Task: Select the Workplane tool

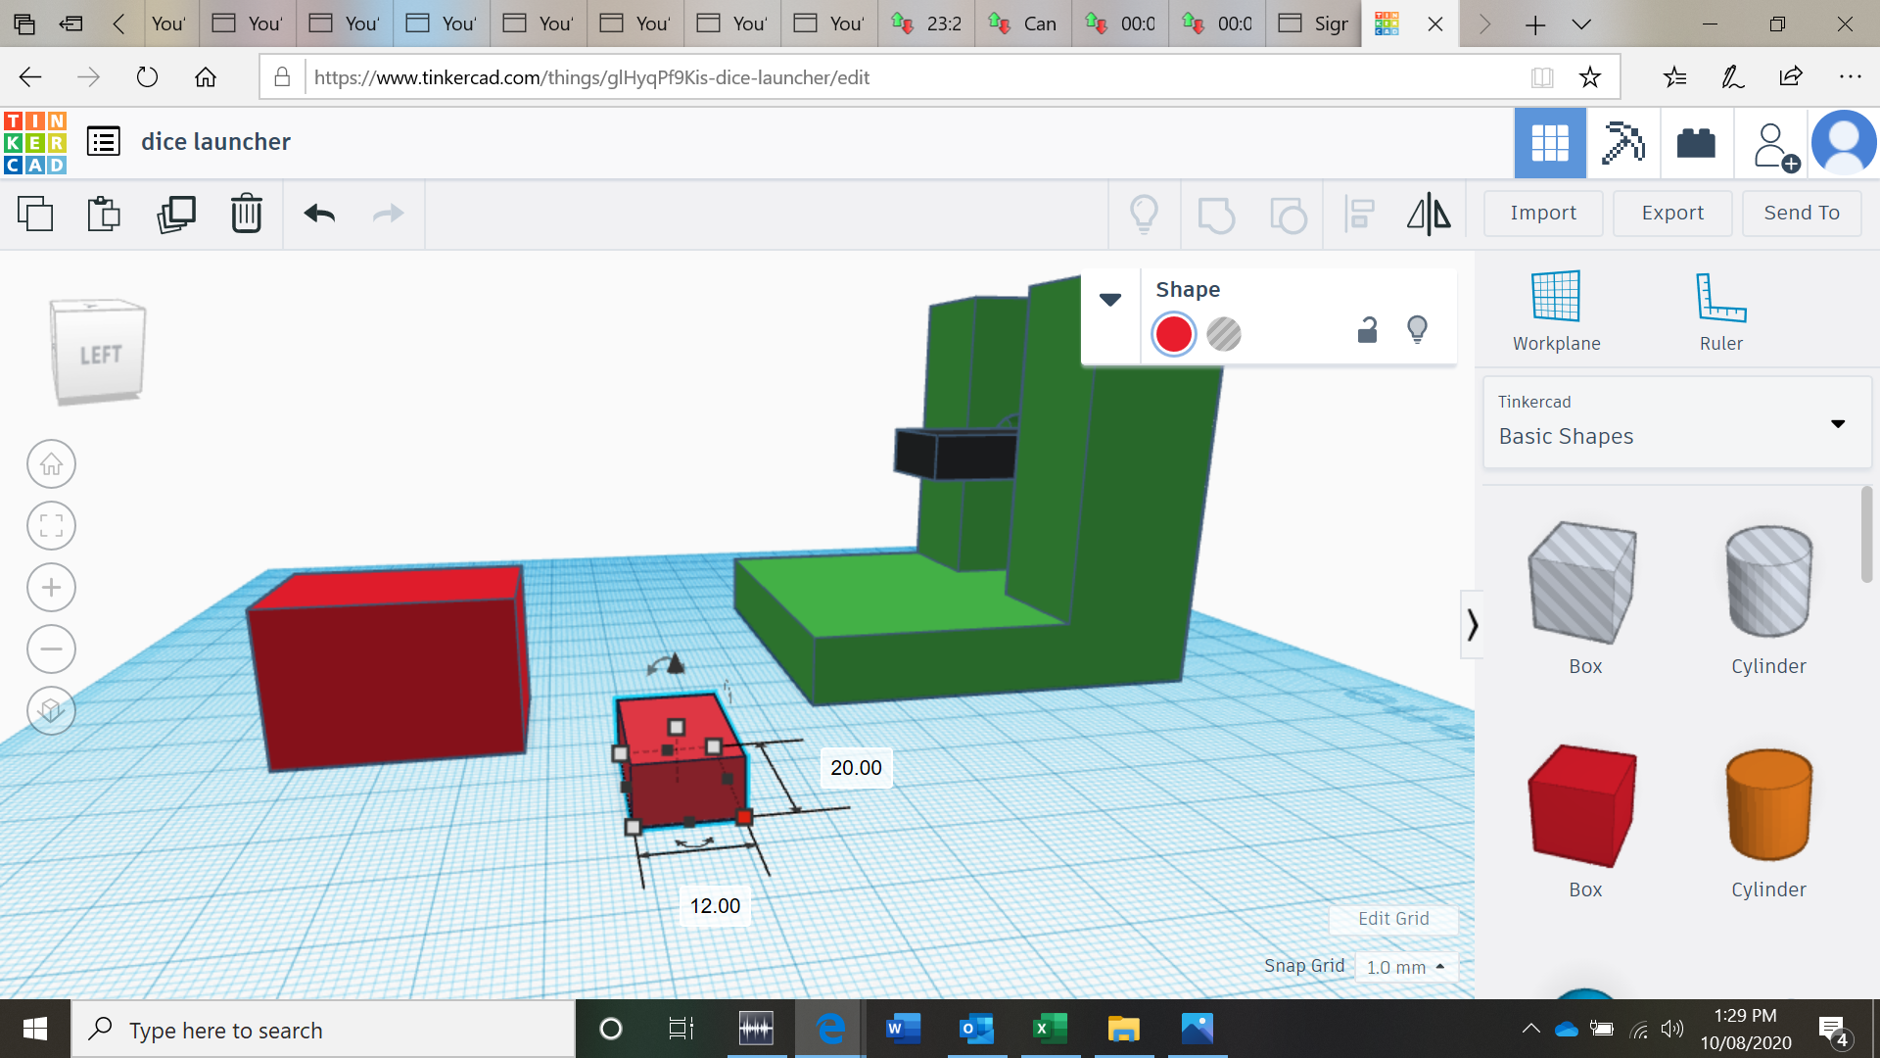Action: (1557, 312)
